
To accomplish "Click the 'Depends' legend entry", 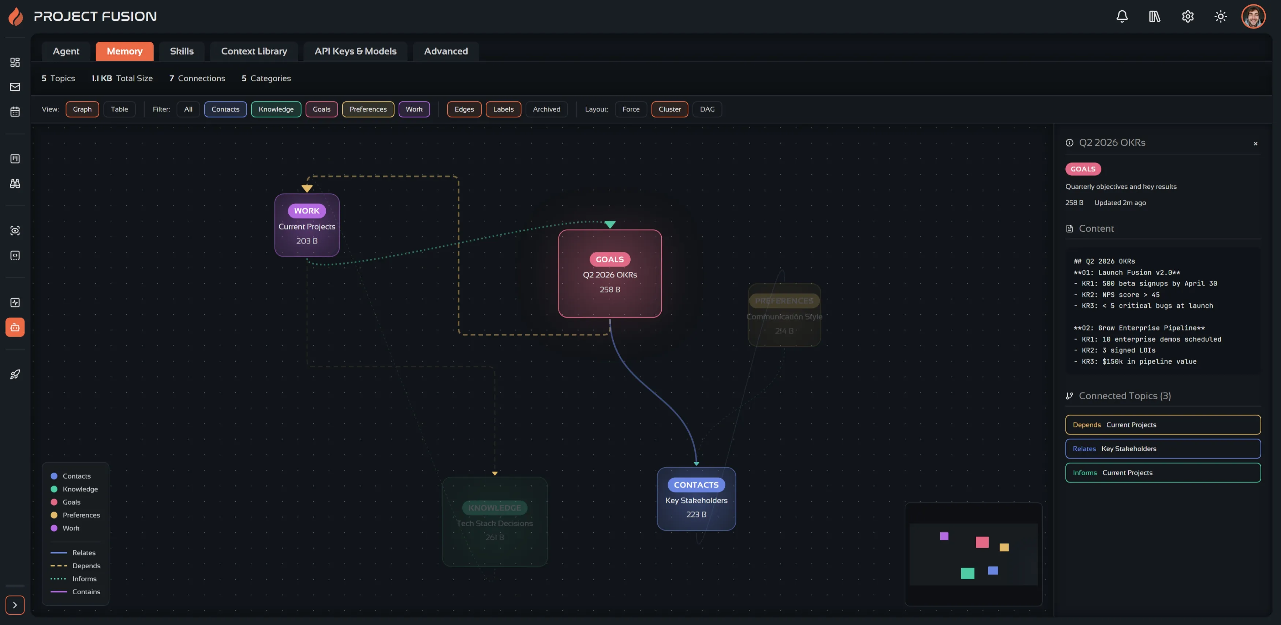I will click(x=76, y=565).
